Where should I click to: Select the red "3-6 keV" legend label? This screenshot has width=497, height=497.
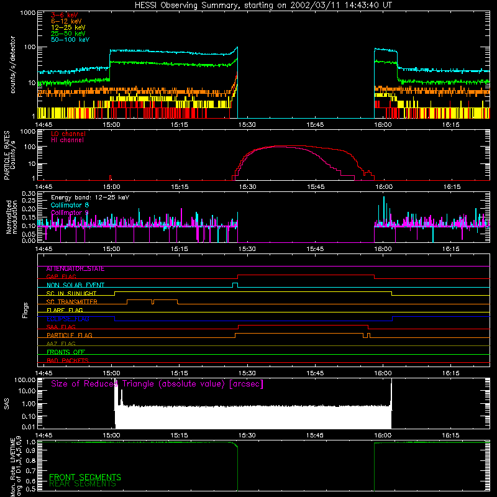[65, 15]
